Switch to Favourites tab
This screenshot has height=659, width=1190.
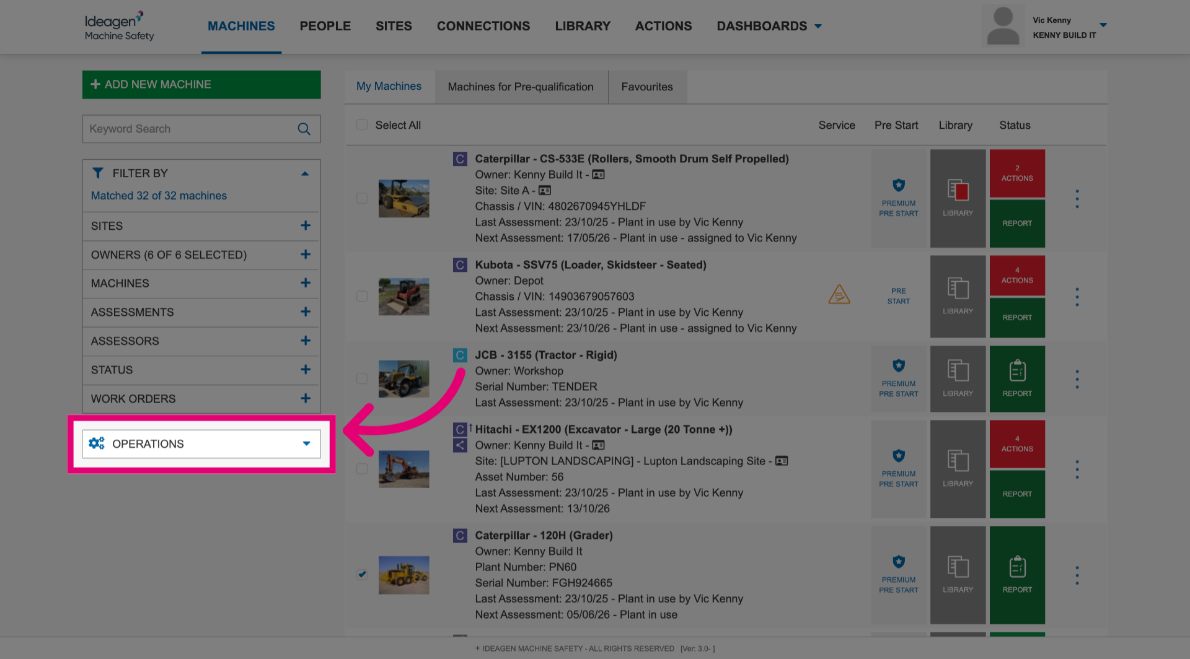[x=647, y=87]
